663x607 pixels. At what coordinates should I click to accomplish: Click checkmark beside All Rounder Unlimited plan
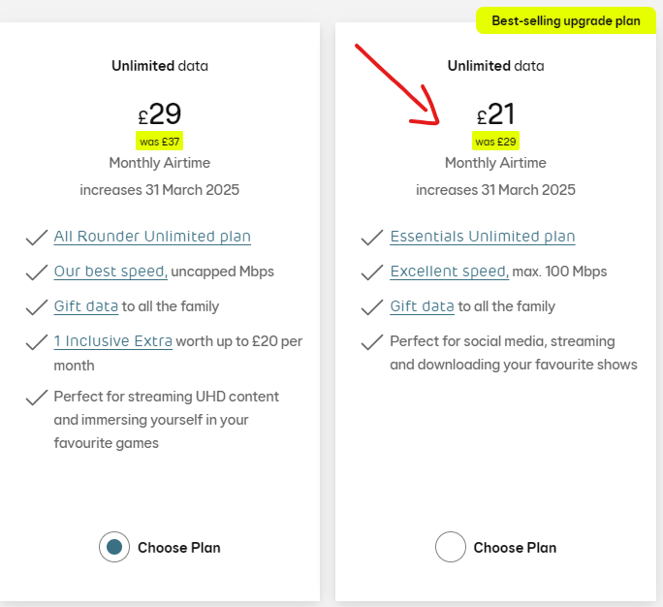click(x=37, y=238)
